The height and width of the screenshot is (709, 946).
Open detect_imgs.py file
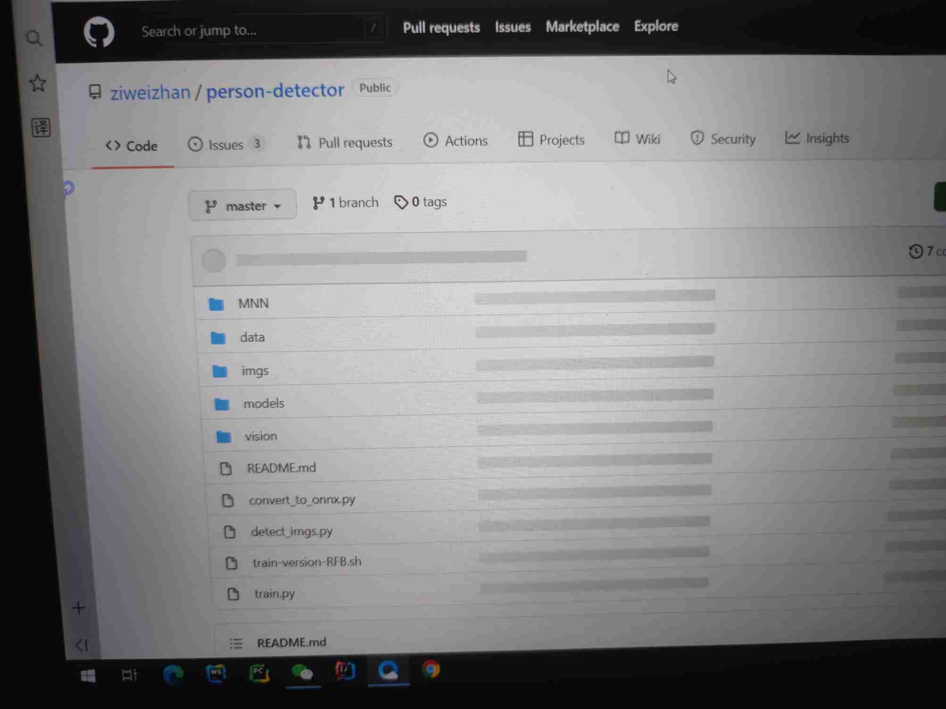[x=291, y=531]
